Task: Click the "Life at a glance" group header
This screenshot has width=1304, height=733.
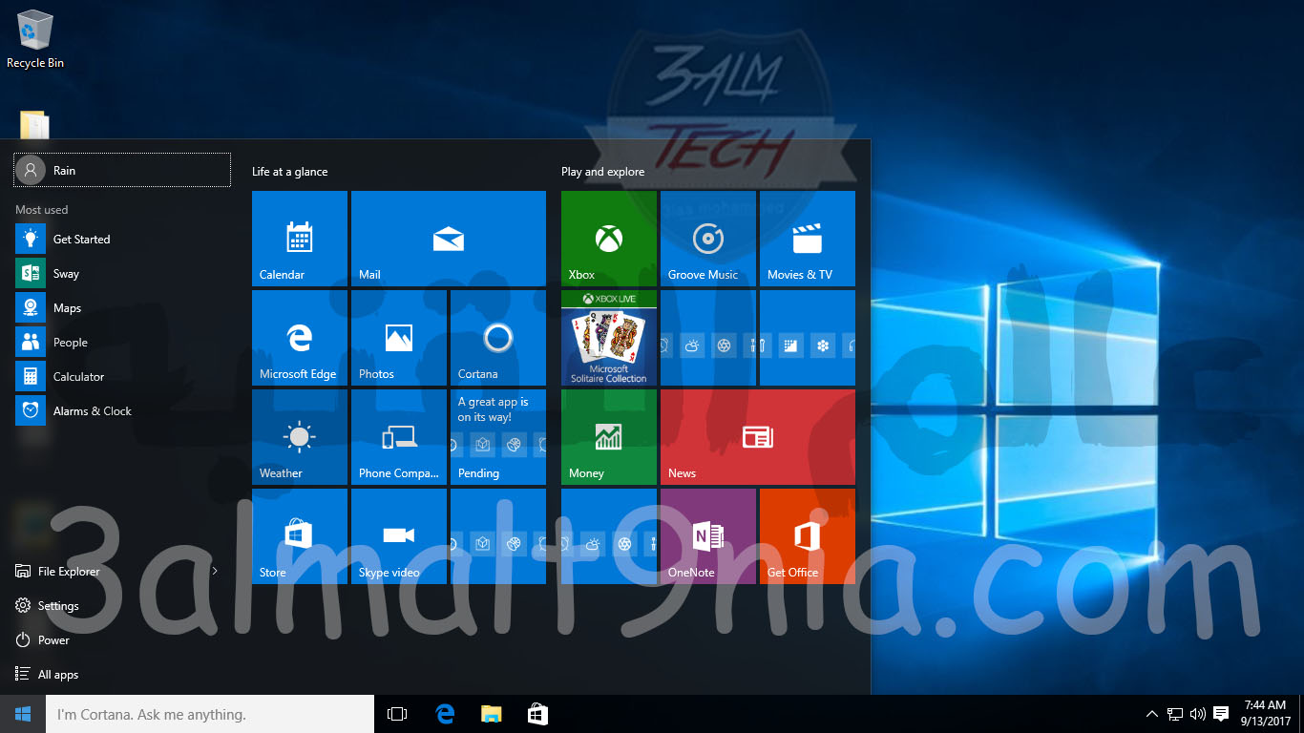Action: 289,172
